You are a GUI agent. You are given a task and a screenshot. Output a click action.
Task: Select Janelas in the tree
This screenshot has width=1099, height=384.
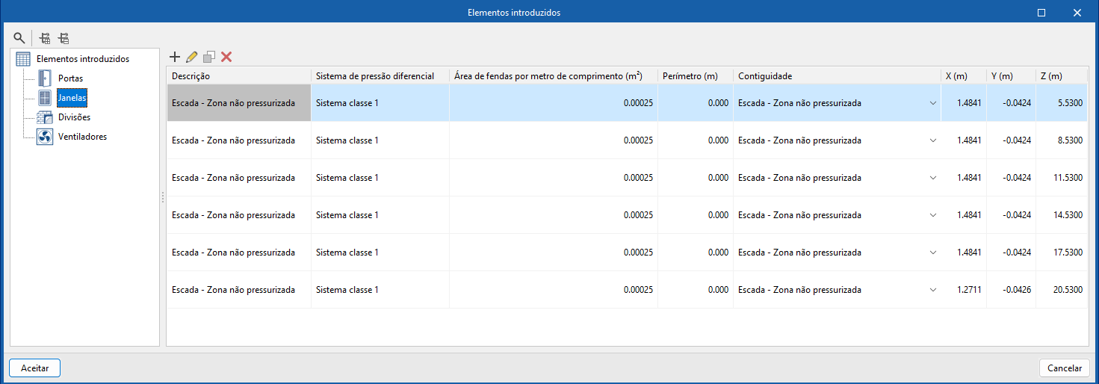coord(72,98)
